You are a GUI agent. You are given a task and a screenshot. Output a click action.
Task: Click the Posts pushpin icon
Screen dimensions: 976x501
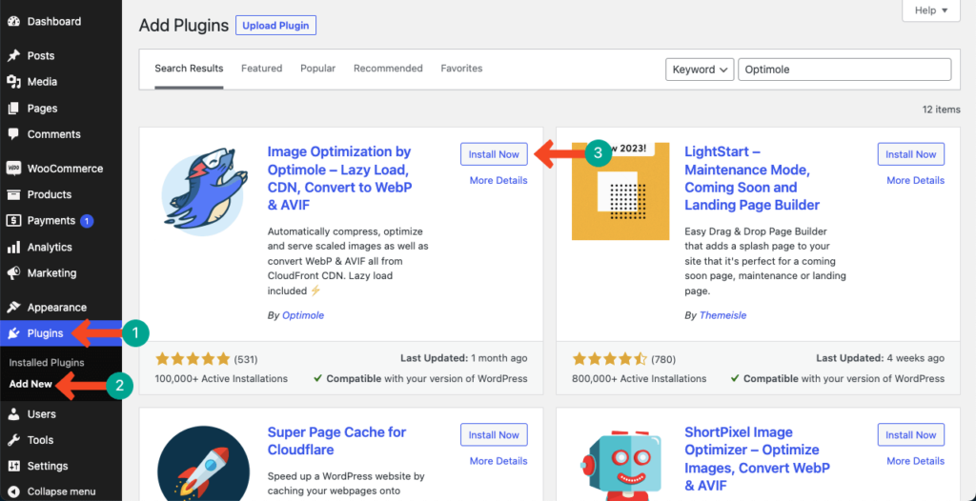tap(13, 56)
